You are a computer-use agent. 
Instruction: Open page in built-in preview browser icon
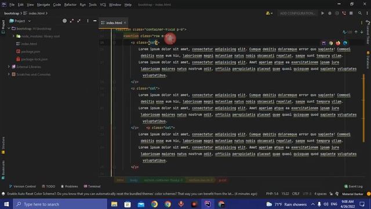(x=323, y=43)
